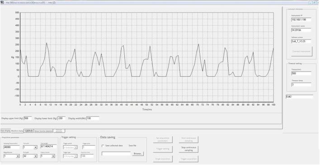Click the Timeout field showing 500
The height and width of the screenshot is (165, 320).
(301, 73)
